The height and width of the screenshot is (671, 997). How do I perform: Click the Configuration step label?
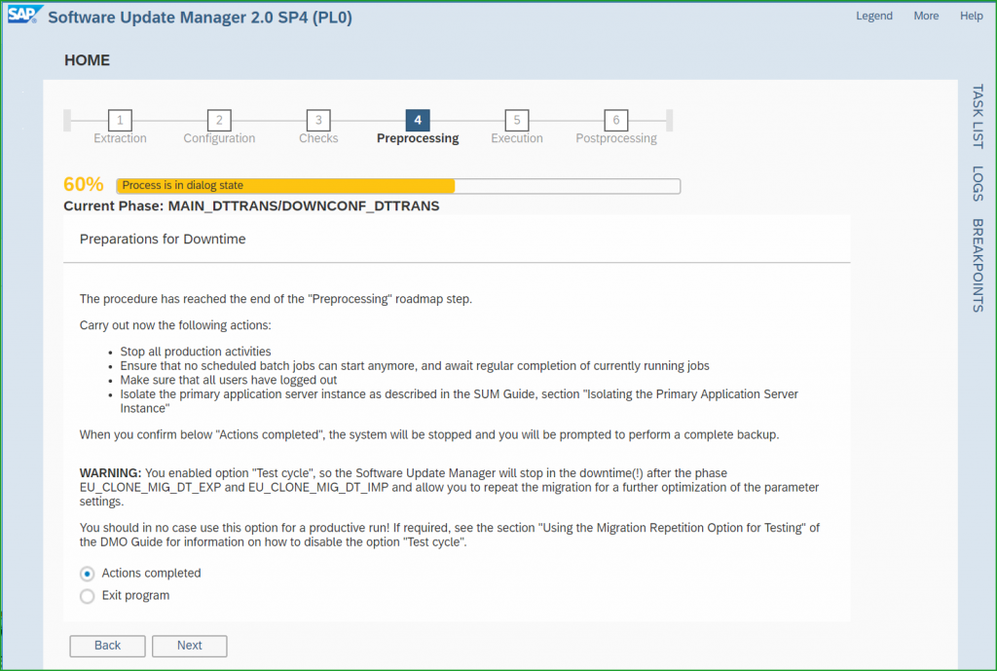tap(219, 138)
